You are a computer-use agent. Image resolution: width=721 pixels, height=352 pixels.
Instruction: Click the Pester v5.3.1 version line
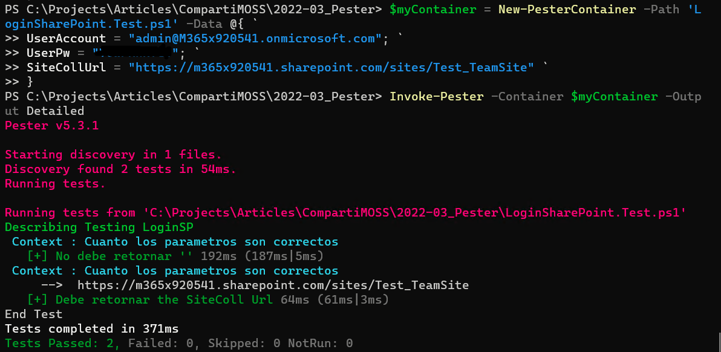click(51, 126)
